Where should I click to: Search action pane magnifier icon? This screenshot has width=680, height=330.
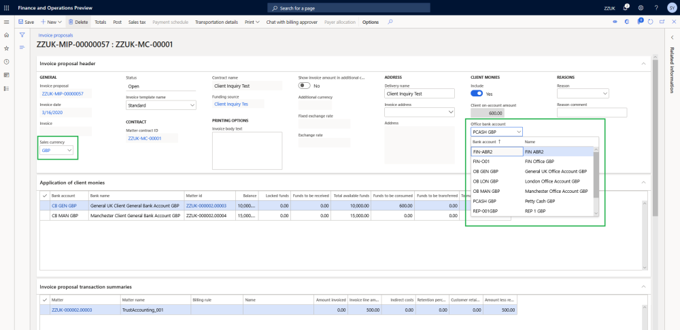tap(390, 22)
